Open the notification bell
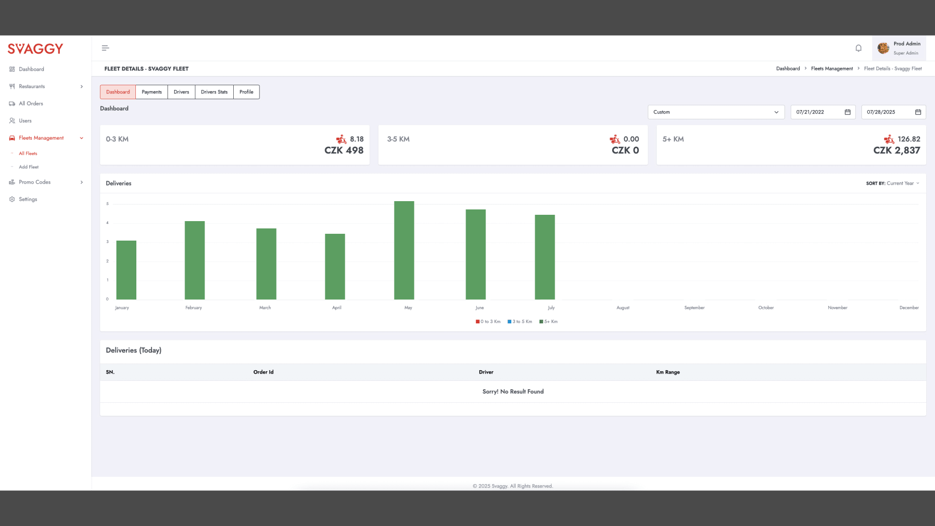Viewport: 935px width, 526px height. (858, 48)
